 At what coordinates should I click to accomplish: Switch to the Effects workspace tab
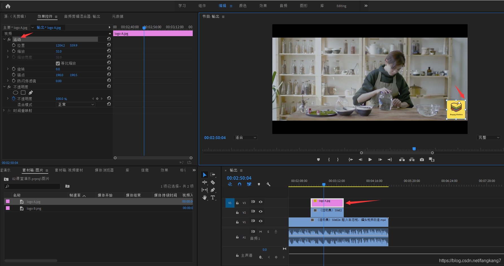263,6
